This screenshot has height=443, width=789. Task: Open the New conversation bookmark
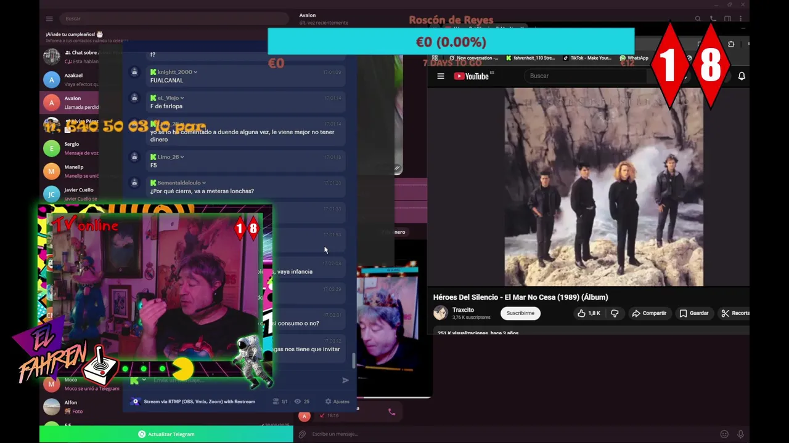coord(473,58)
